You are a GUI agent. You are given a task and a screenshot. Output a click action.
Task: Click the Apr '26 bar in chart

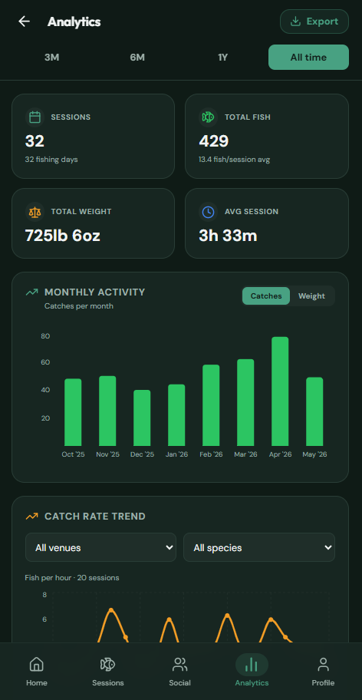(280, 391)
